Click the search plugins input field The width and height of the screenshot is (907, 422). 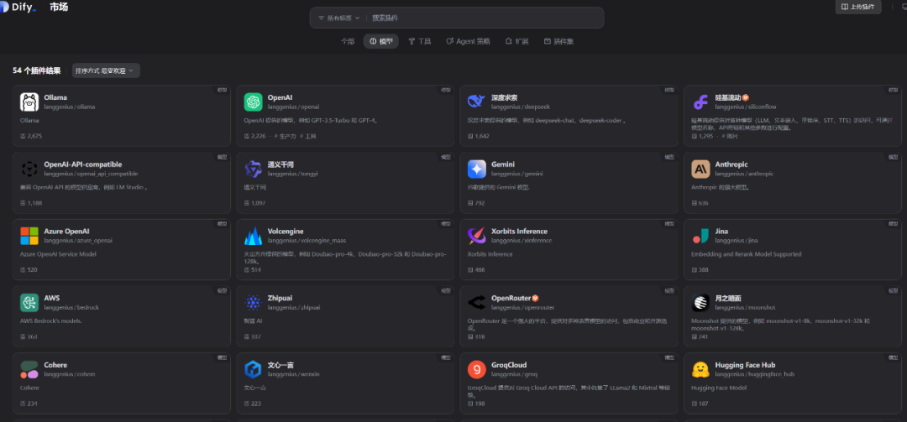point(485,18)
